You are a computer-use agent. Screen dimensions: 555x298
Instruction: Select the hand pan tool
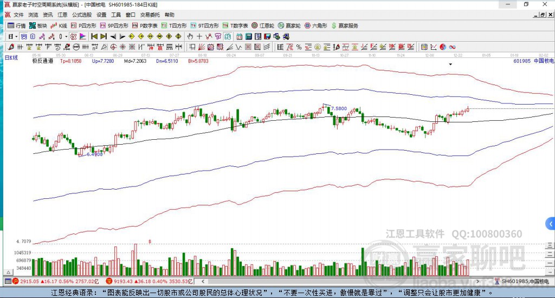190,36
